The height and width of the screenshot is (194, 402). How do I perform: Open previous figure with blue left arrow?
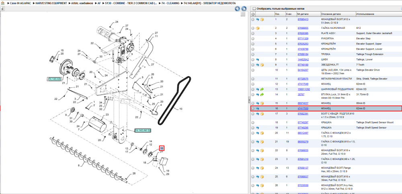[x=238, y=9]
